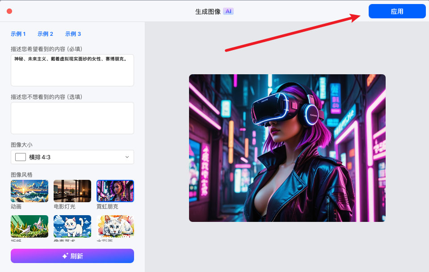Image resolution: width=429 pixels, height=272 pixels.
Task: Click the empty negative prompt field
Action: click(x=72, y=118)
